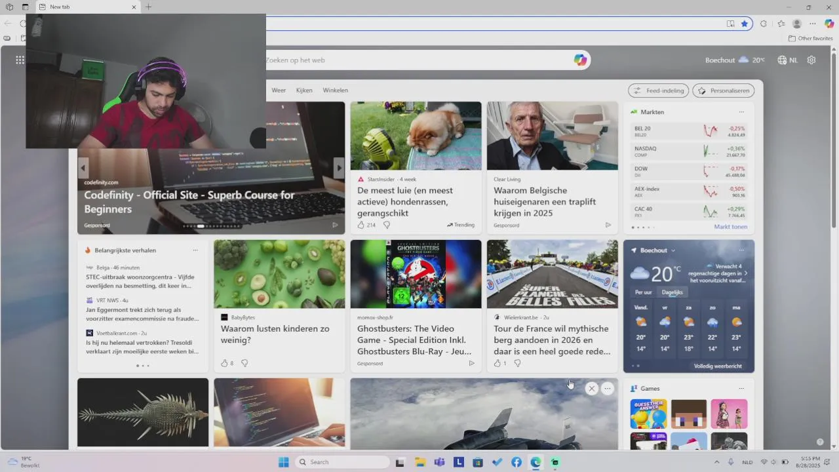Viewport: 839px width, 472px height.
Task: Open the Markten widget options menu
Action: point(741,112)
